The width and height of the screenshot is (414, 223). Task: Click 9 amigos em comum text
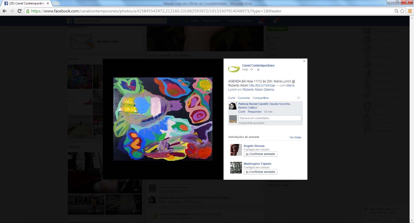[256, 167]
